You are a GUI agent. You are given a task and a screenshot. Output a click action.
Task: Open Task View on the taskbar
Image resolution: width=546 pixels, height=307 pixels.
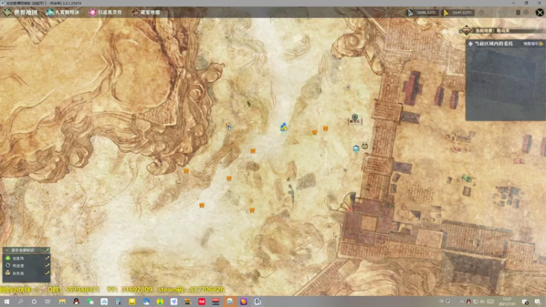click(48, 302)
